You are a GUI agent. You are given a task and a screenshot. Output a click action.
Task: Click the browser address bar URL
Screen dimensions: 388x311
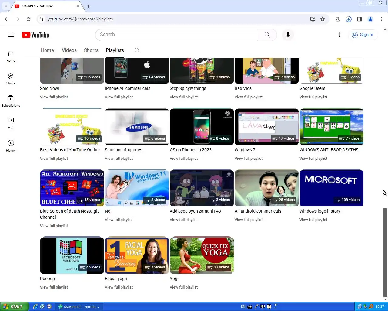pos(80,19)
